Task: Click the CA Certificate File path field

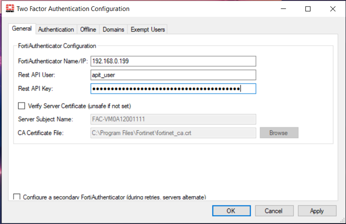Action: [x=173, y=133]
